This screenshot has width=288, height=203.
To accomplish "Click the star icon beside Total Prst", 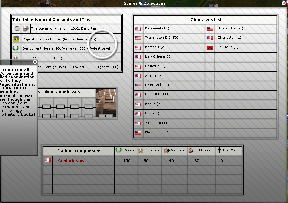I will (141, 150).
